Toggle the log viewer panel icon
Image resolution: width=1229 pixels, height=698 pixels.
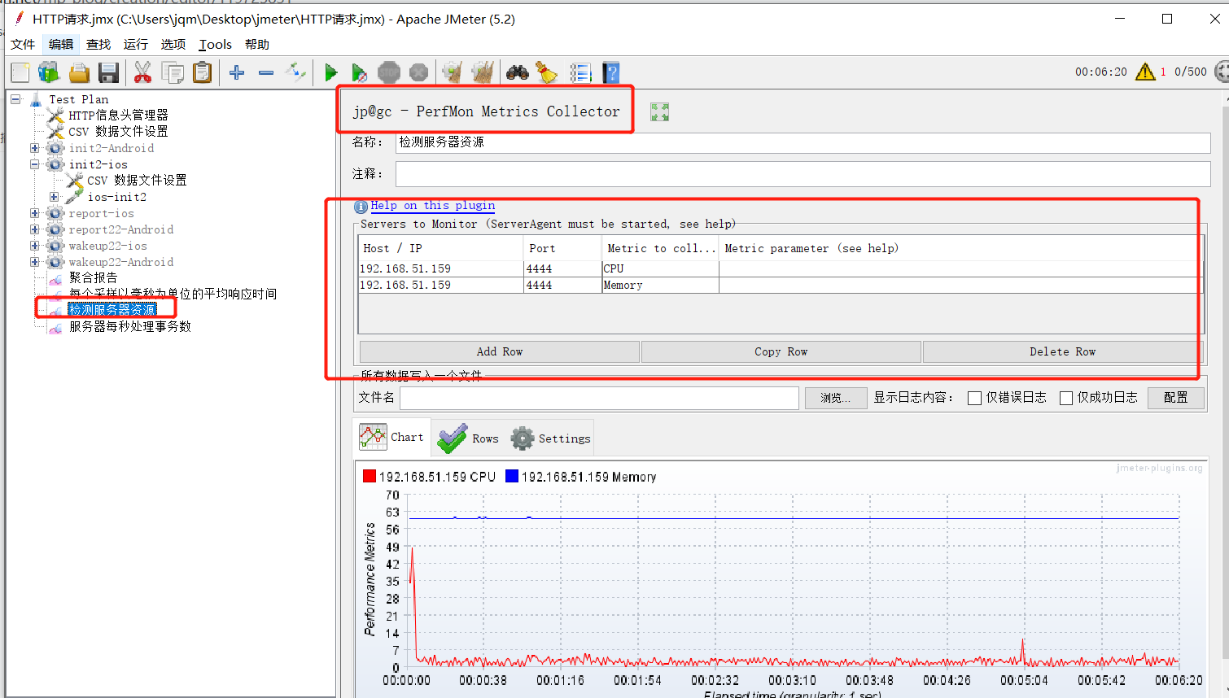580,72
